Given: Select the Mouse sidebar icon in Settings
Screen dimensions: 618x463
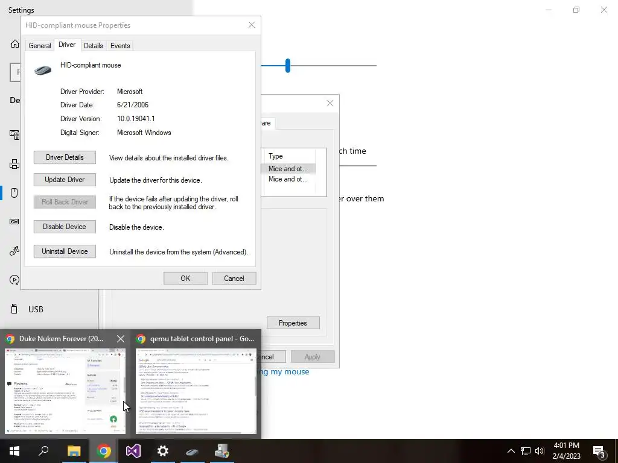Looking at the screenshot, I should (x=14, y=192).
